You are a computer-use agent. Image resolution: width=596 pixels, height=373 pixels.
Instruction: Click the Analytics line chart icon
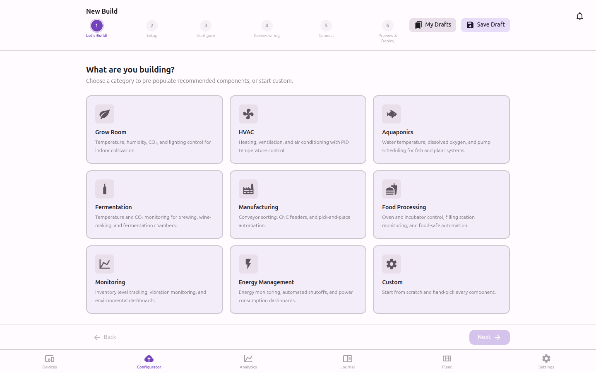click(248, 358)
